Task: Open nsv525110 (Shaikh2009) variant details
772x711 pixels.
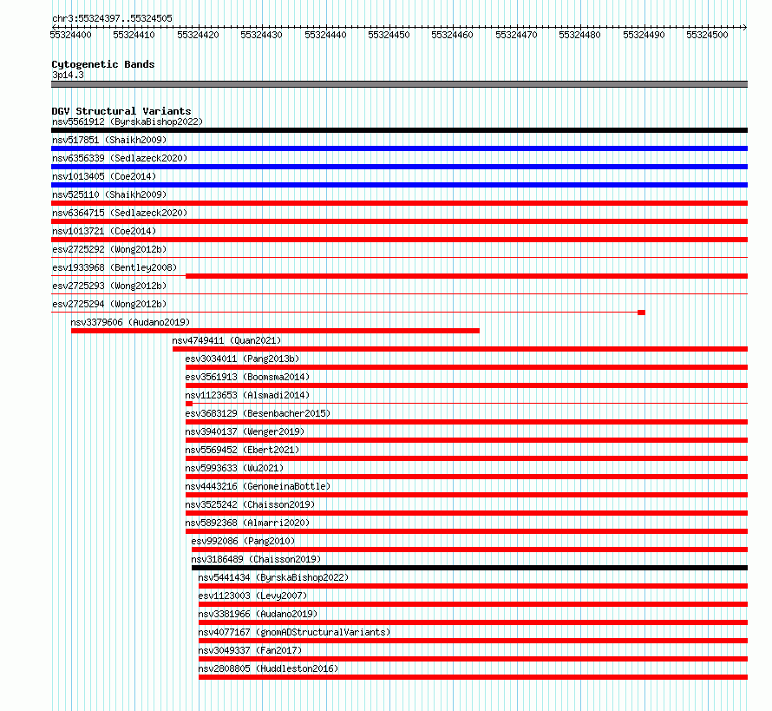Action: [109, 194]
